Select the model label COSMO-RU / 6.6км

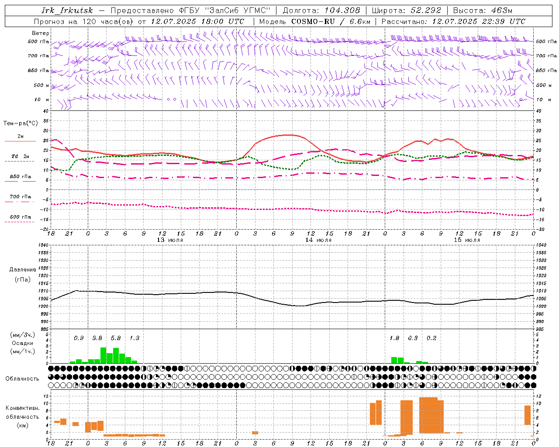pos(331,21)
